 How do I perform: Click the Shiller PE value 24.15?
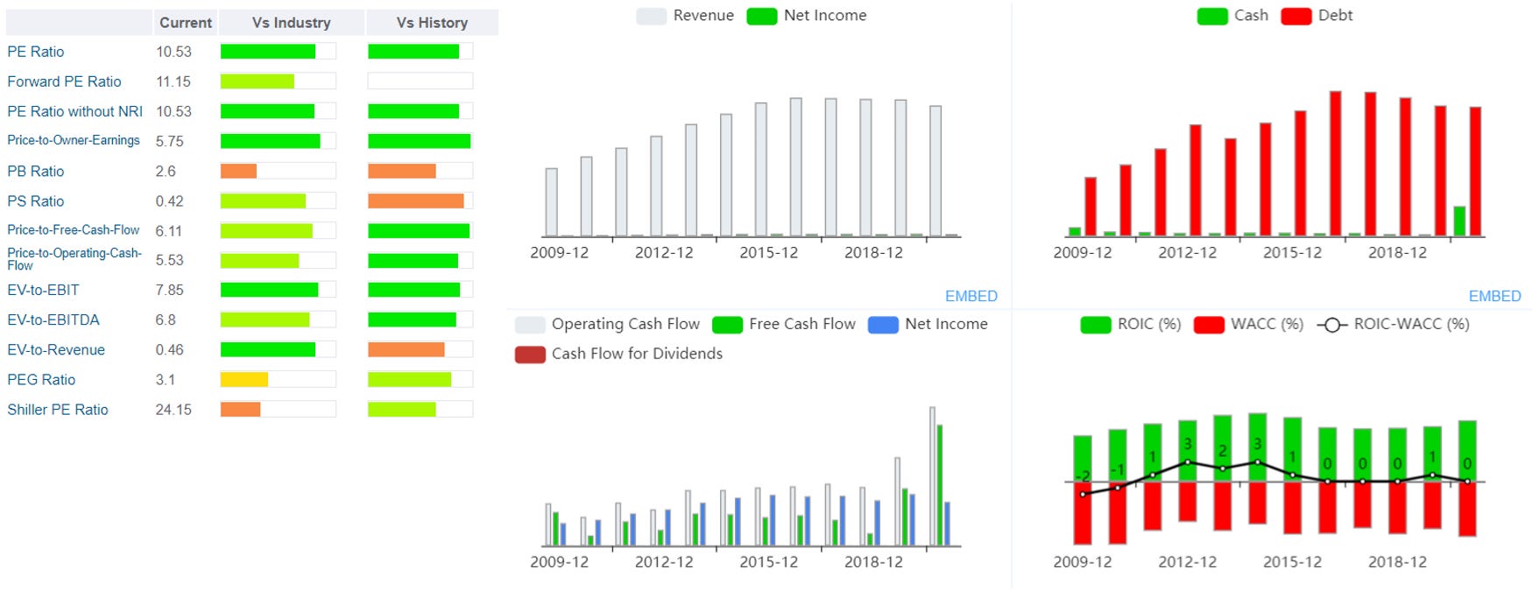coord(173,409)
